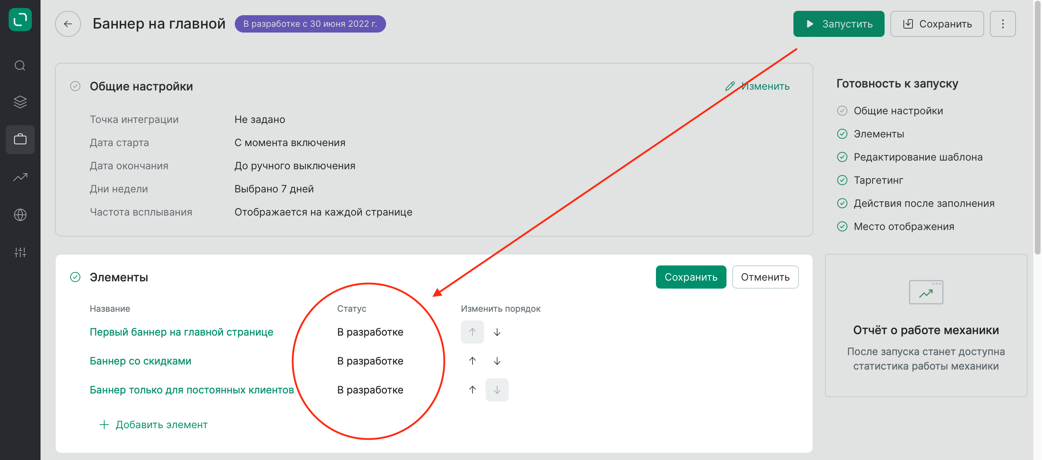Click the Выбрано 7 дней value
Screen dimensions: 1042x460
(274, 189)
